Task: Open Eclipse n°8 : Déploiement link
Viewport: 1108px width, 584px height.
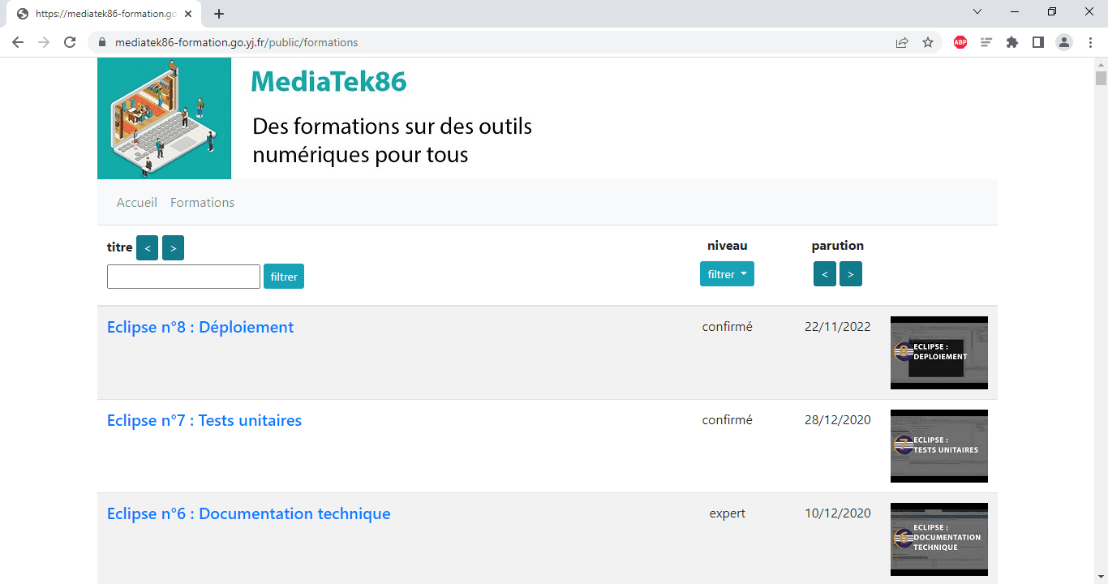Action: pos(200,327)
